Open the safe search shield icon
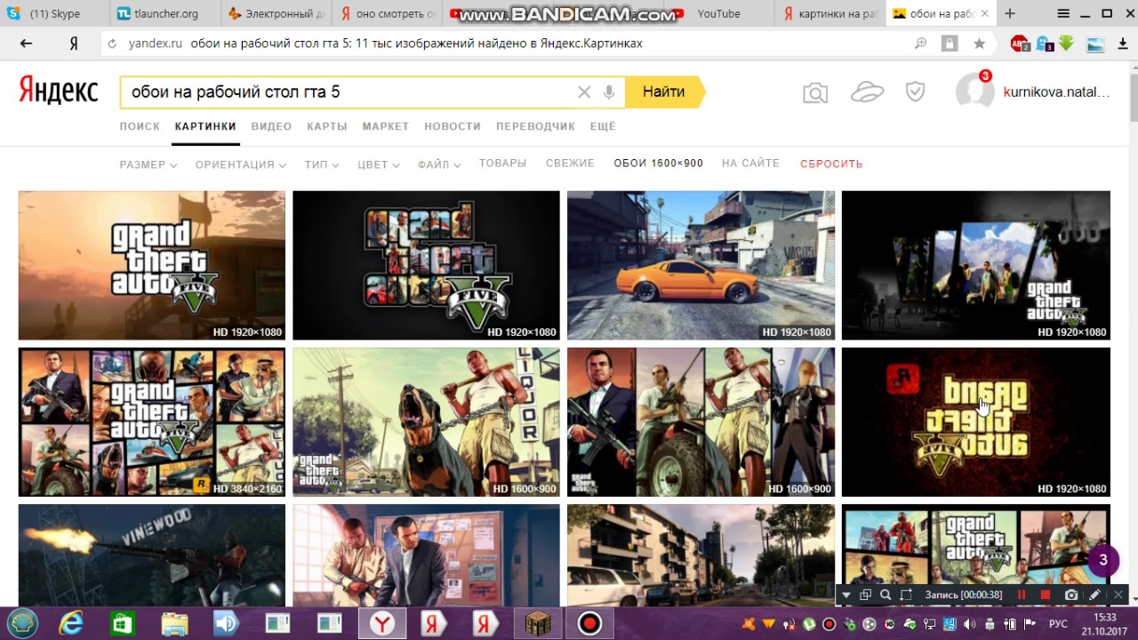 pos(915,92)
